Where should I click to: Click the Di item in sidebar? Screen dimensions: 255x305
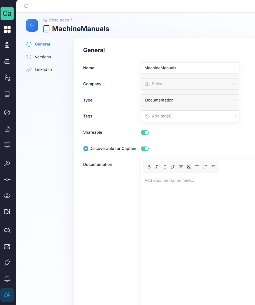point(7,212)
